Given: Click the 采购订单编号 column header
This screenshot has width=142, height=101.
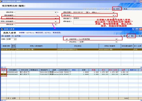Looking at the screenshot, I should coord(110,46).
